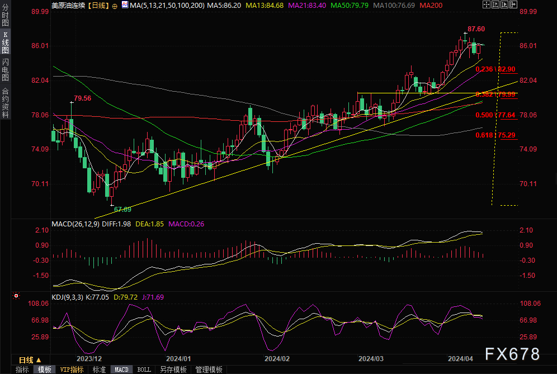Image resolution: width=557 pixels, height=374 pixels.
Task: Click the circled plus icon beside 日线
Action: click(x=114, y=5)
